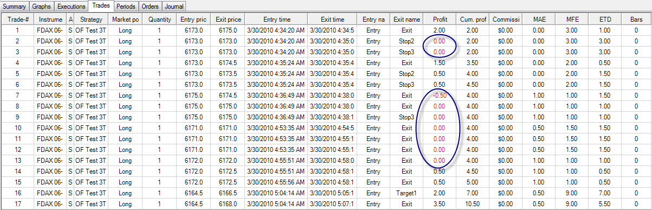This screenshot has width=652, height=210.
Task: Open the Journal tab
Action: [173, 7]
